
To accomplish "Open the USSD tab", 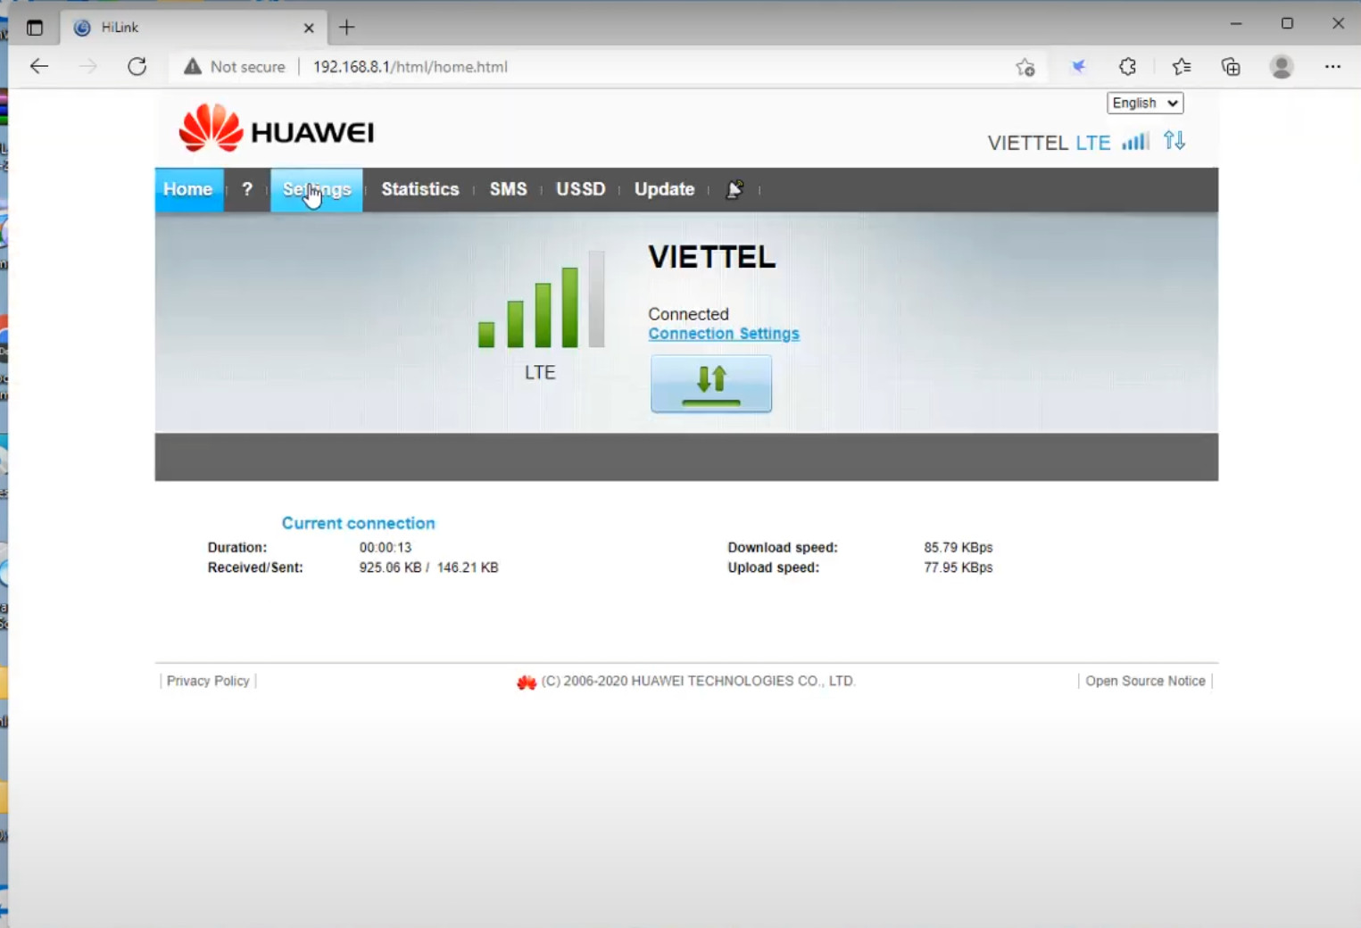I will point(581,189).
